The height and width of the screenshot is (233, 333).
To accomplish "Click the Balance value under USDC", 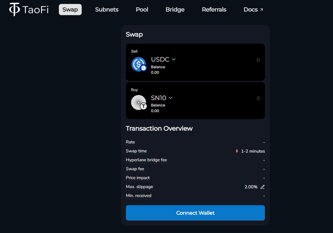I will [x=155, y=72].
